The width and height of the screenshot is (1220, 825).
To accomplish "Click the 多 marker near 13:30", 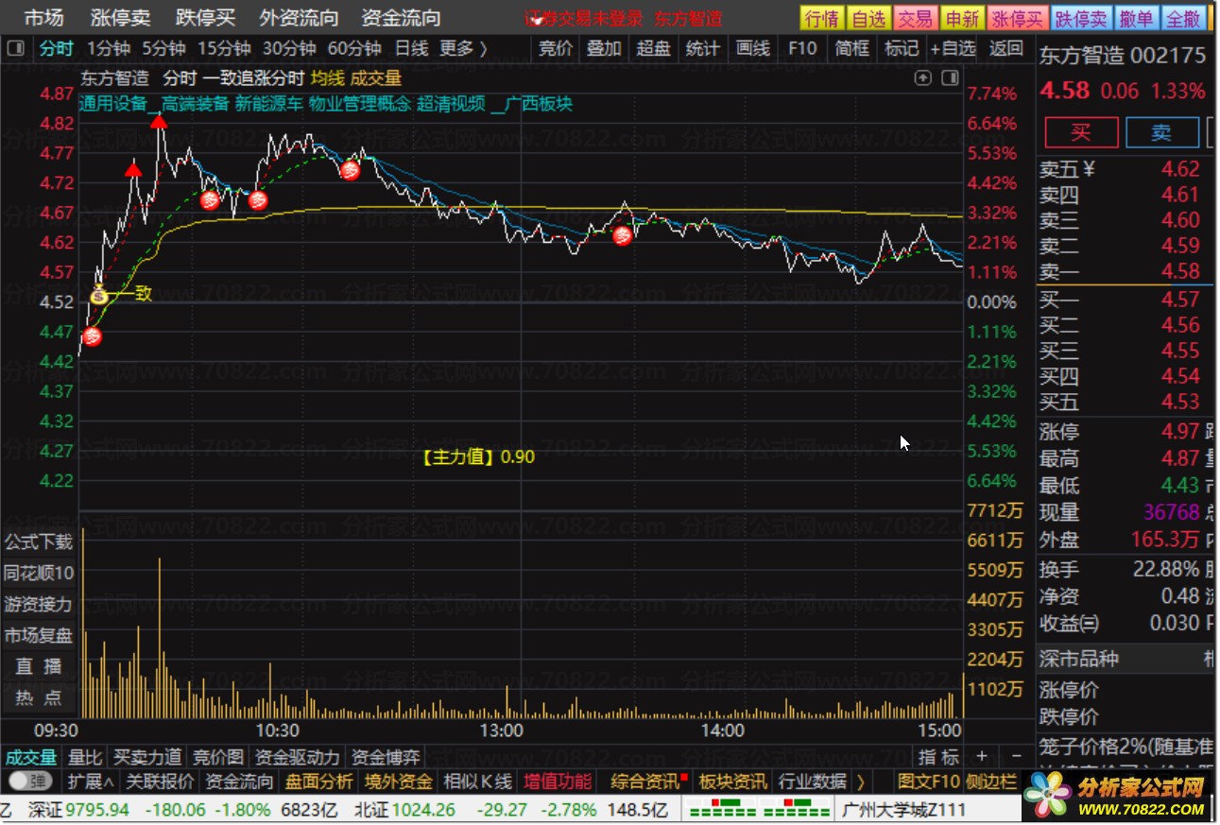I will tap(622, 235).
